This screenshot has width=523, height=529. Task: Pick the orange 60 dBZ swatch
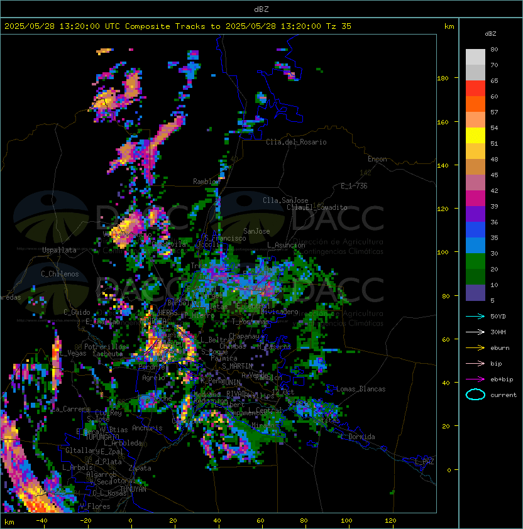(x=475, y=104)
